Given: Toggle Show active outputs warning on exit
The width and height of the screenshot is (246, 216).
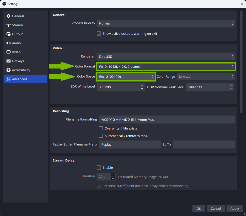Looking at the screenshot, I should (99, 33).
